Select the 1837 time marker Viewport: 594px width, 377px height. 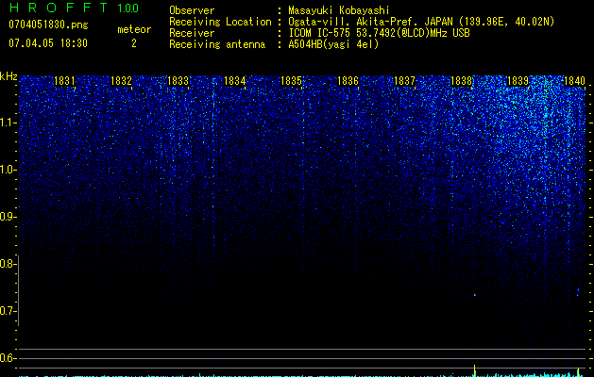[404, 81]
